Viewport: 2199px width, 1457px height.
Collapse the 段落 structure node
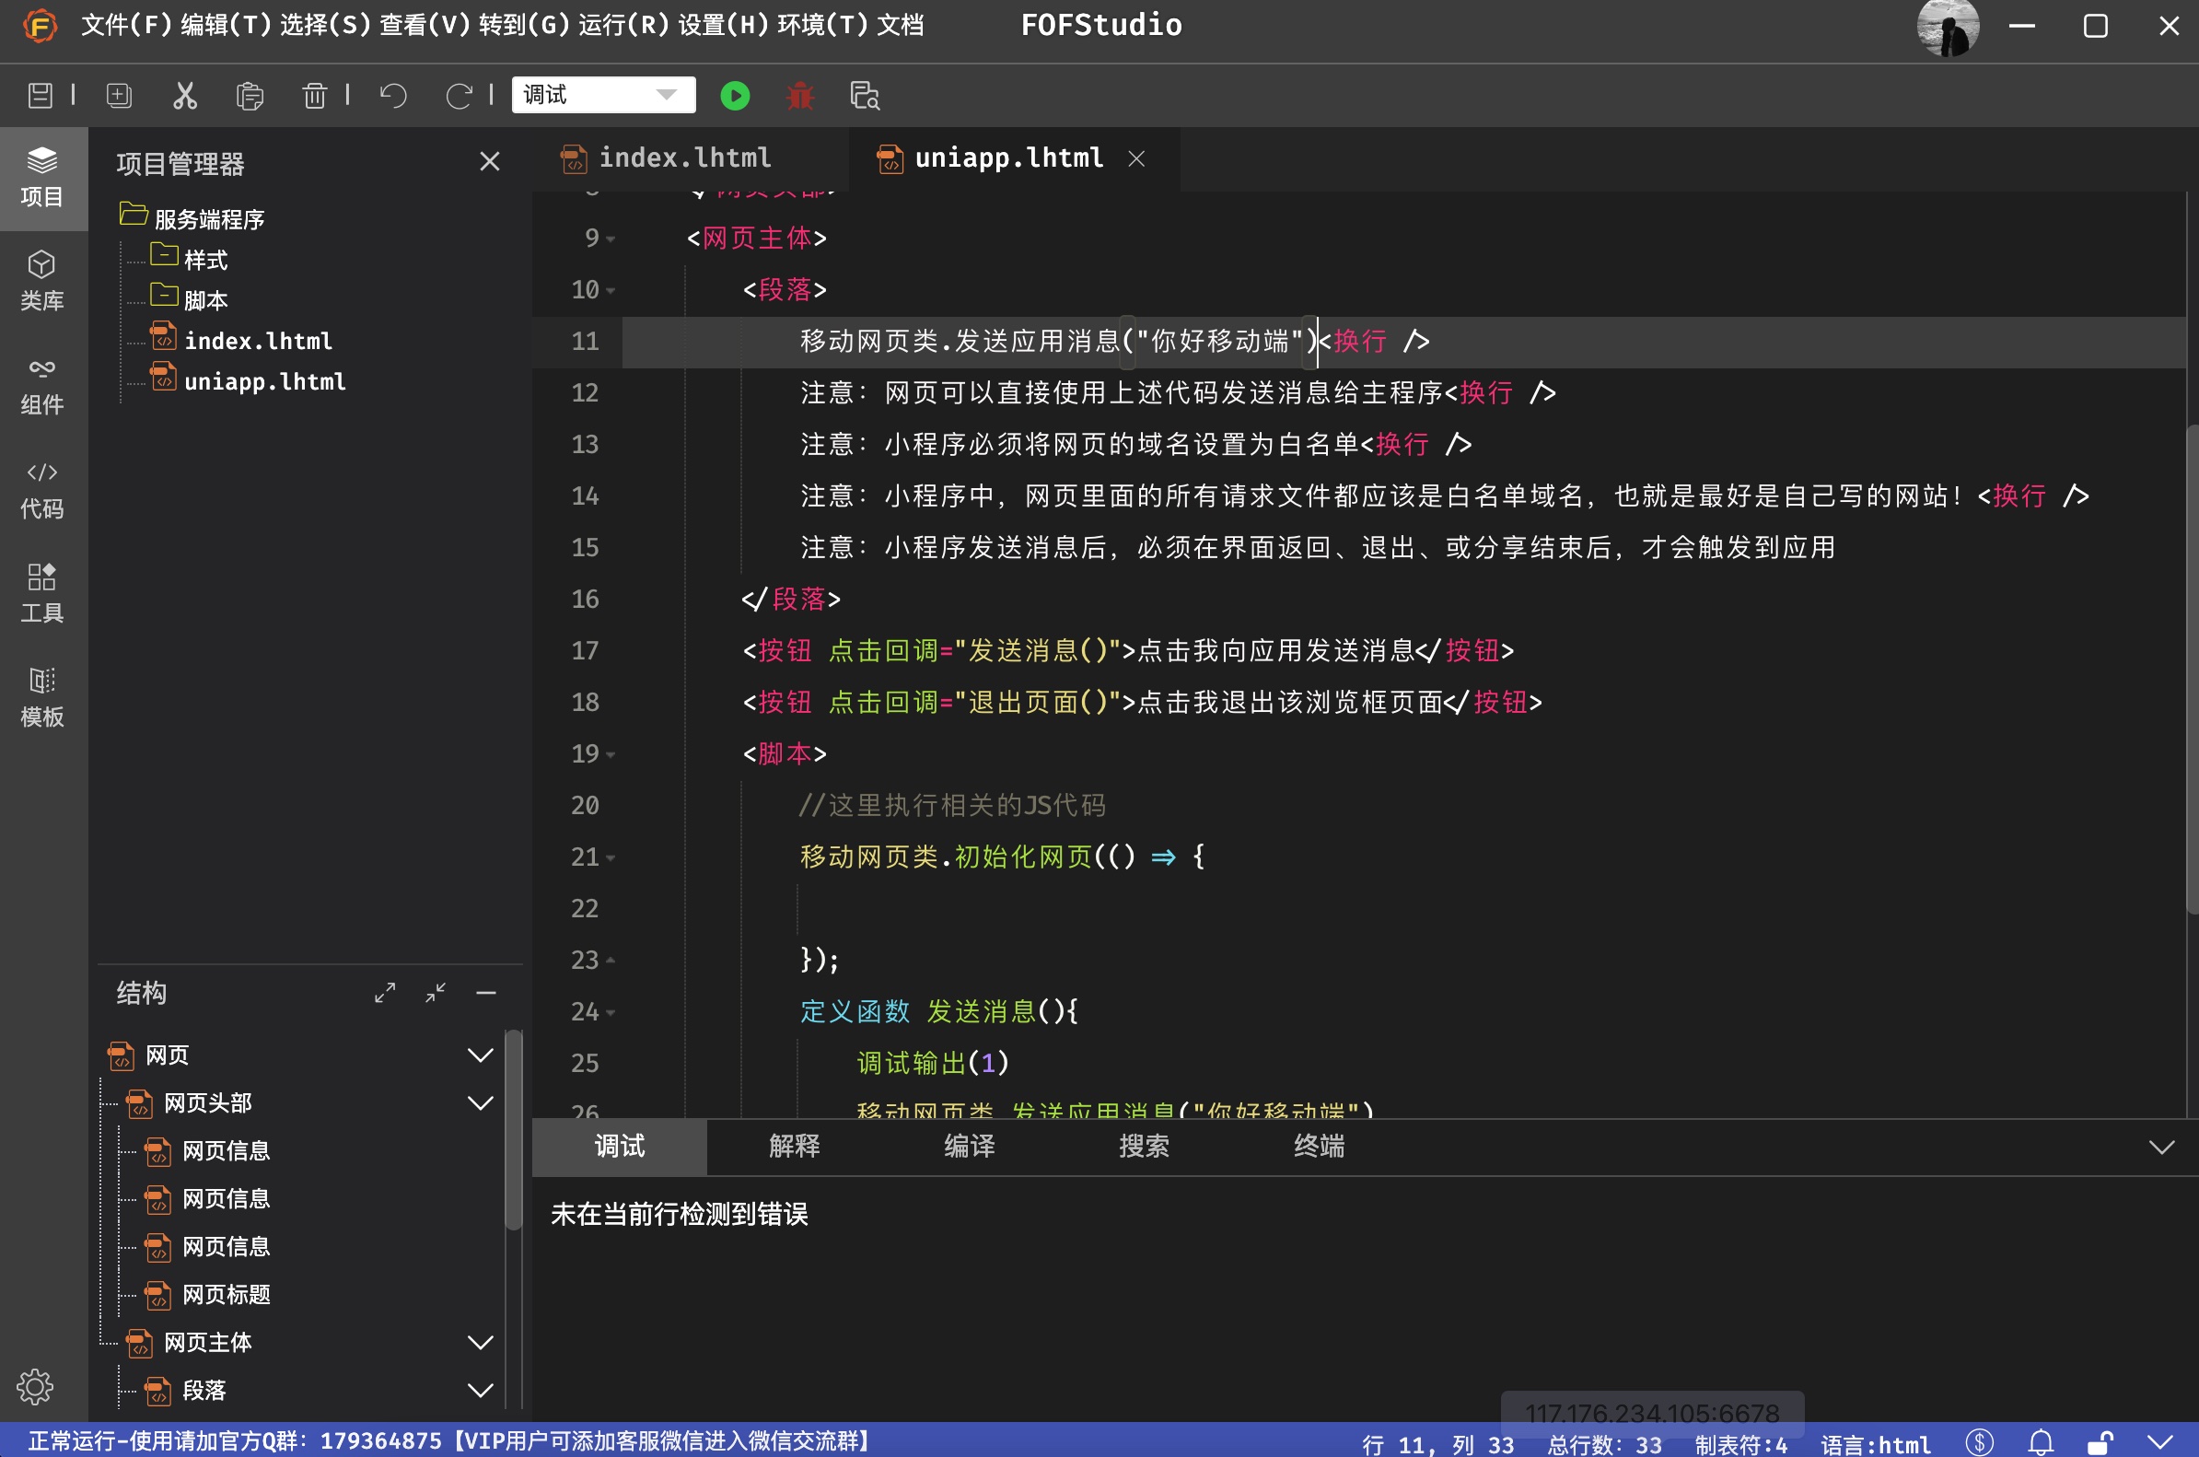point(481,1390)
